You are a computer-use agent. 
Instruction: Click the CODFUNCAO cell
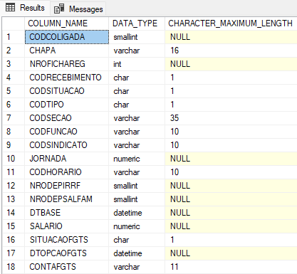[x=67, y=132]
